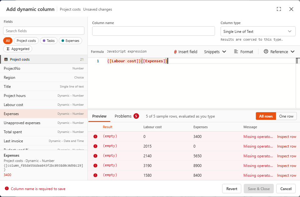Click error icon in row with Labour cost 3190
The height and width of the screenshot is (197, 300).
point(95,165)
